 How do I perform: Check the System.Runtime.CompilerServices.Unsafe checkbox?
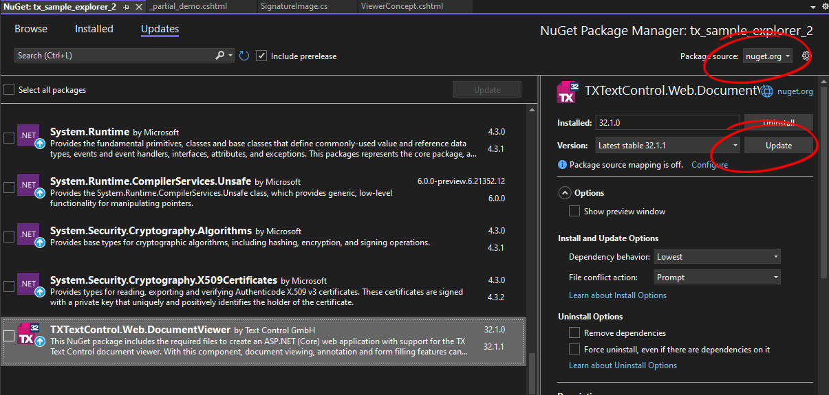pos(9,187)
